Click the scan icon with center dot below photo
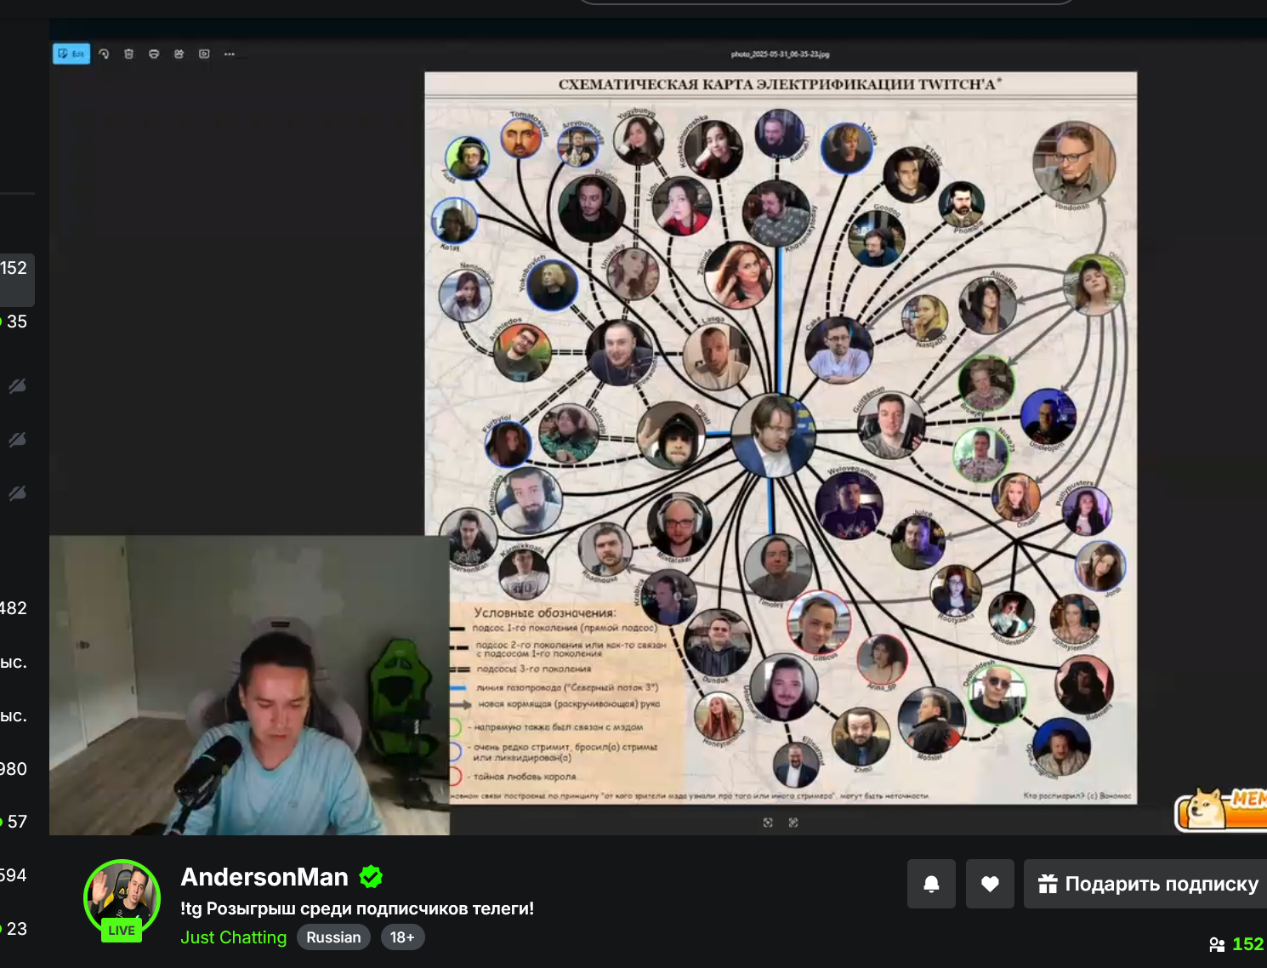The height and width of the screenshot is (968, 1267). (x=768, y=823)
